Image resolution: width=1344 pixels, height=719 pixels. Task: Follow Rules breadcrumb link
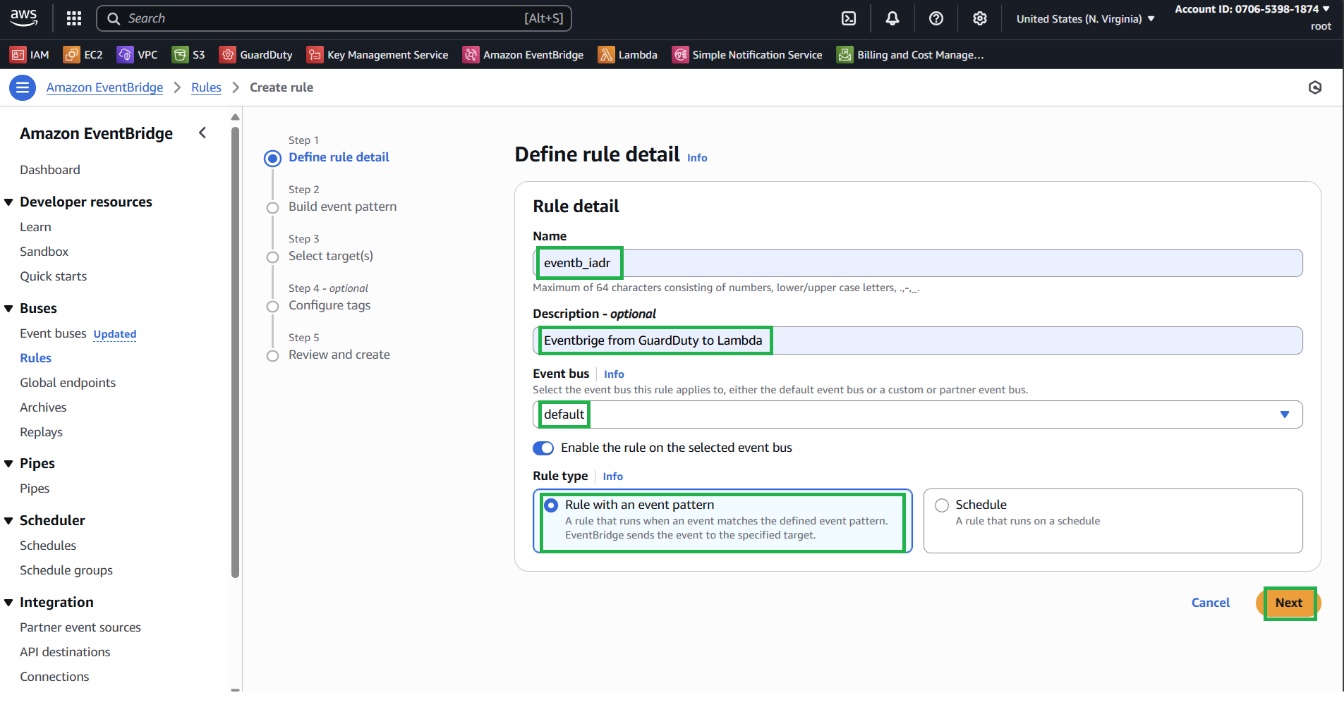206,87
